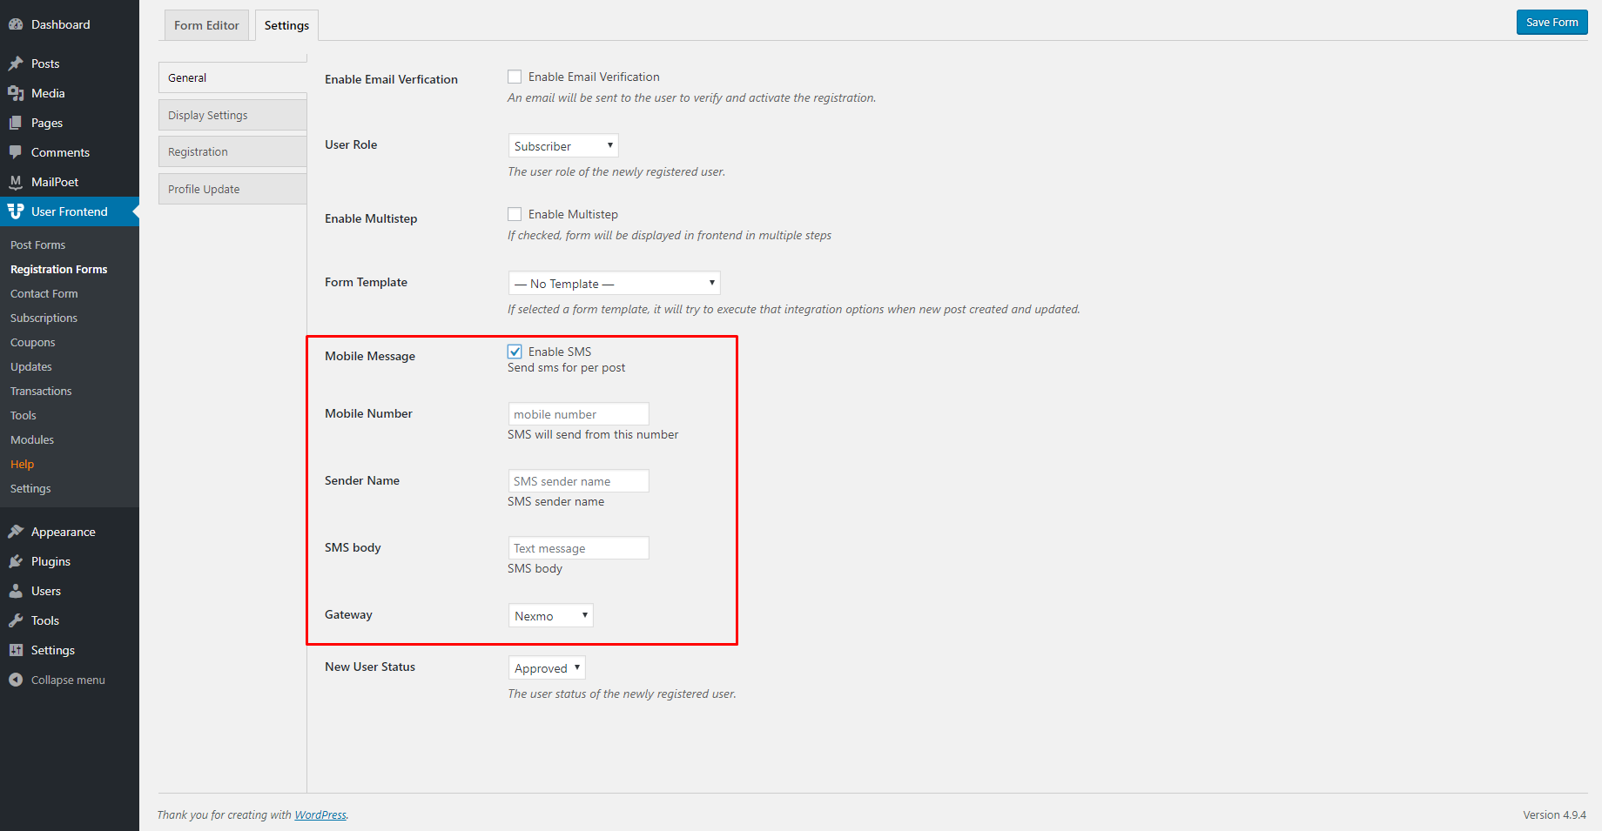Click the Dashboard gauge icon
Viewport: 1602px width, 831px height.
[16, 24]
